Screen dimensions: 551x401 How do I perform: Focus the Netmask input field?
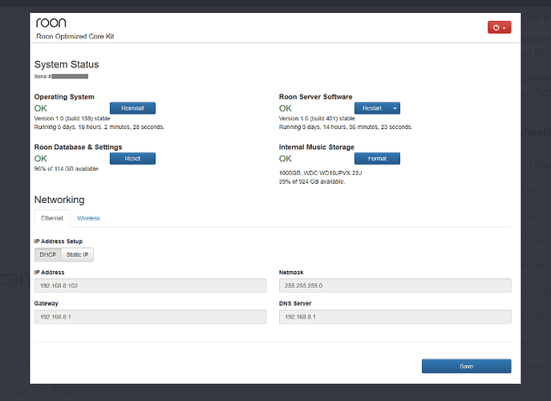(x=395, y=286)
